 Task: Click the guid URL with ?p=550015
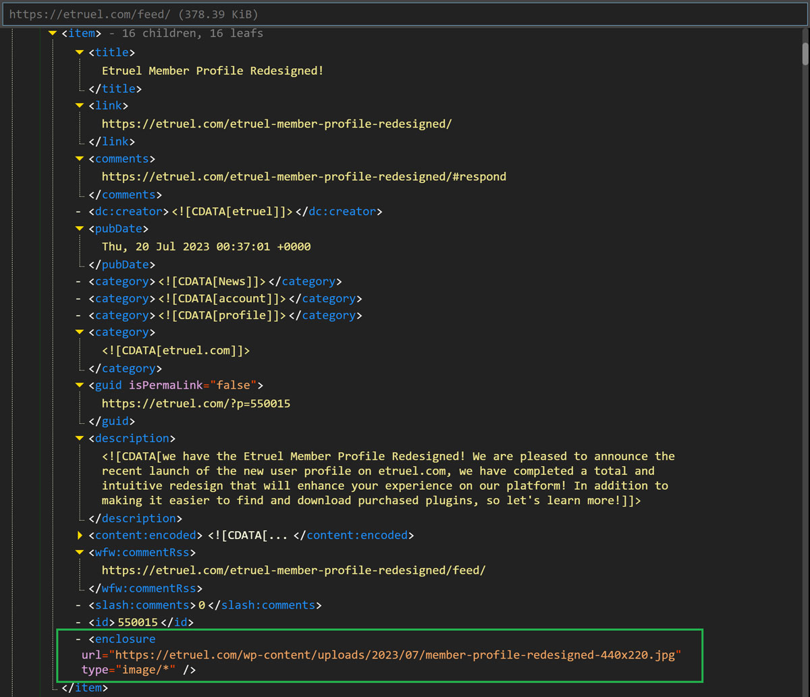coord(196,404)
